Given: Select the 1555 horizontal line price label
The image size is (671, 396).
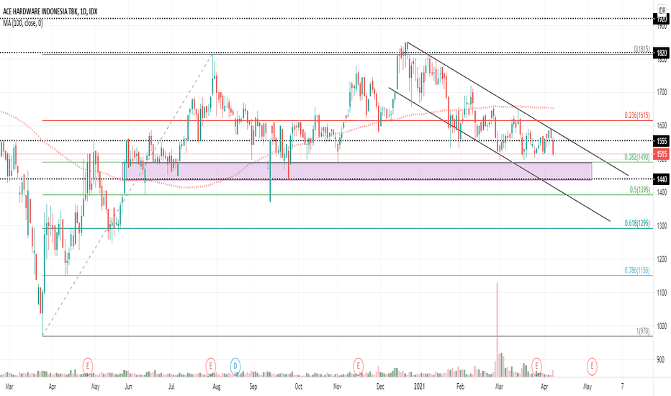Looking at the screenshot, I should click(x=662, y=141).
